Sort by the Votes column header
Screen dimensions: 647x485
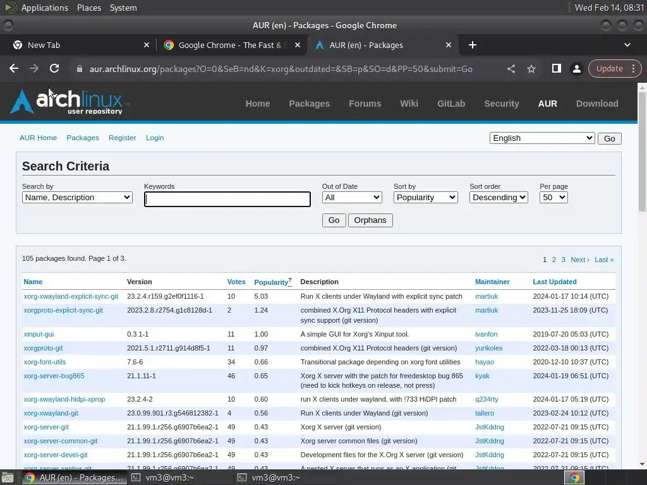tap(236, 282)
